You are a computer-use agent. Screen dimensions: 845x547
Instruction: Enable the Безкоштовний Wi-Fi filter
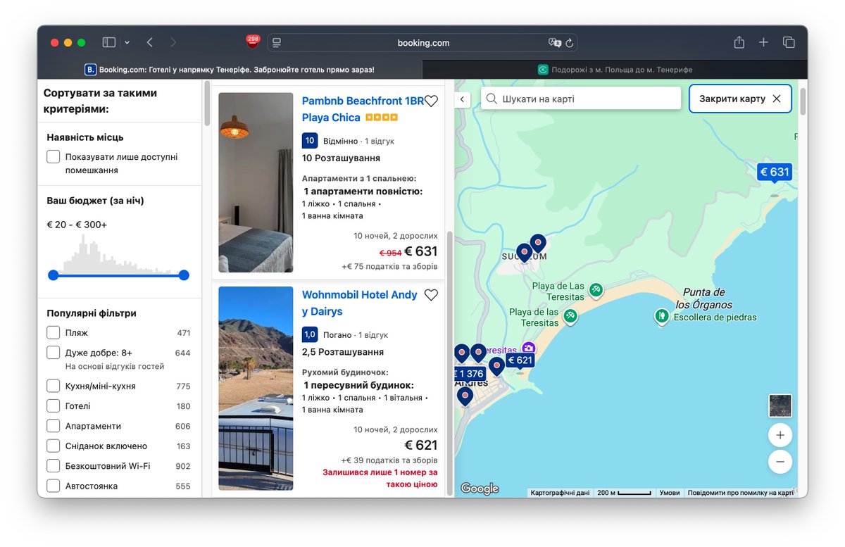[53, 466]
